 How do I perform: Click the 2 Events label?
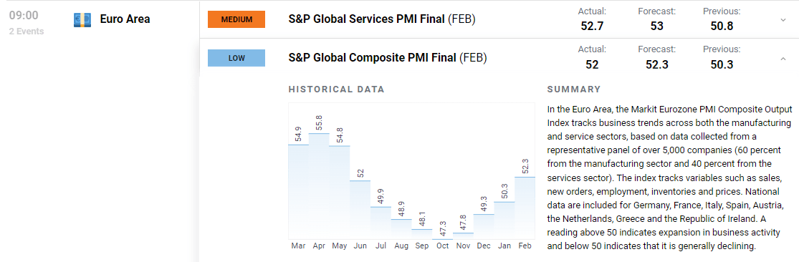(x=27, y=31)
